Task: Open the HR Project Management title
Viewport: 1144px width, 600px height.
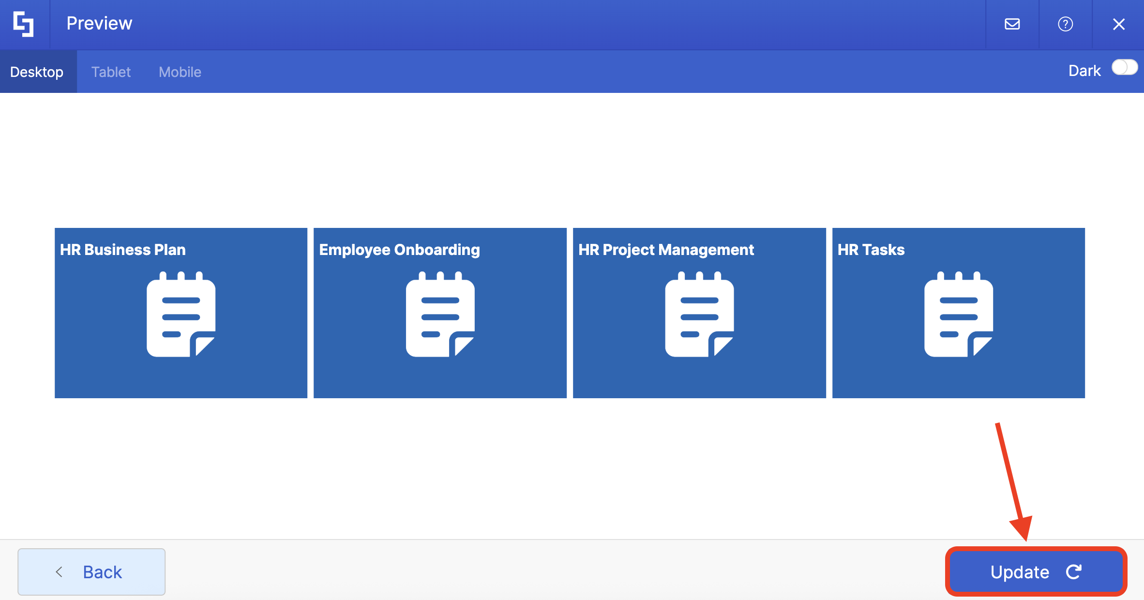Action: coord(666,250)
